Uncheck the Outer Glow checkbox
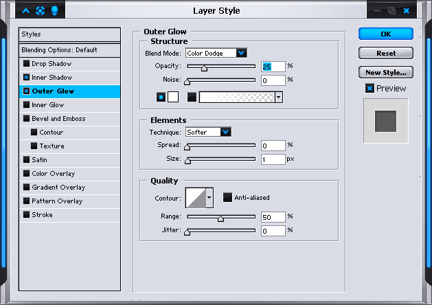Screen dimensions: 432x305 click(27, 91)
